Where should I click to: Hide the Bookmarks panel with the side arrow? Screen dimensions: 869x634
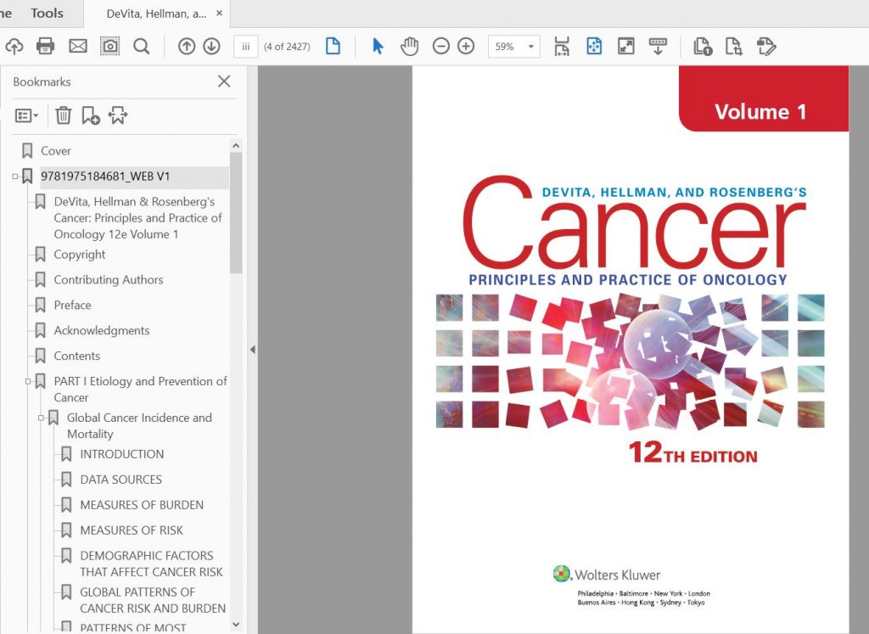click(252, 349)
